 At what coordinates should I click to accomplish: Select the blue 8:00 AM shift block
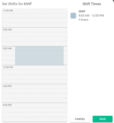click(x=39, y=56)
